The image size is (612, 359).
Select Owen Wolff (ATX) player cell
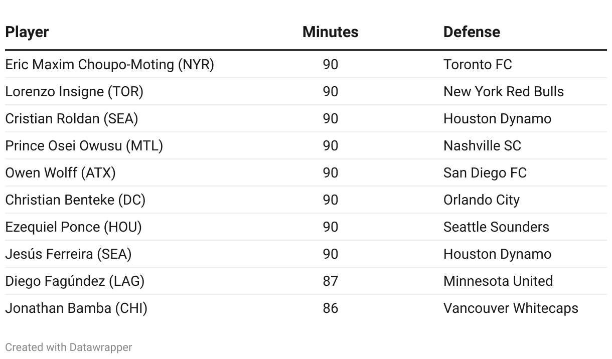(x=60, y=173)
